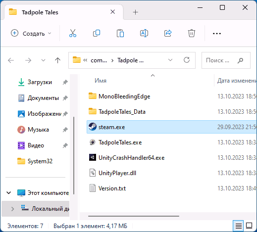Click the Share icon in toolbar
257x232 pixels.
[x=168, y=33]
